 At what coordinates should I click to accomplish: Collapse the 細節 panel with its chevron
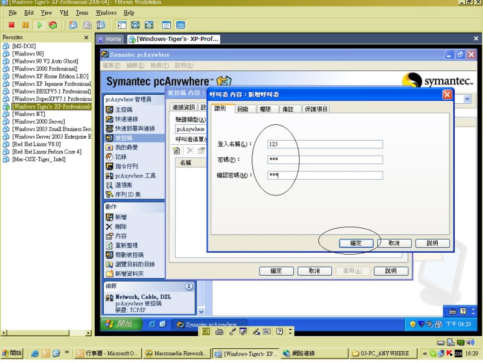click(x=189, y=286)
